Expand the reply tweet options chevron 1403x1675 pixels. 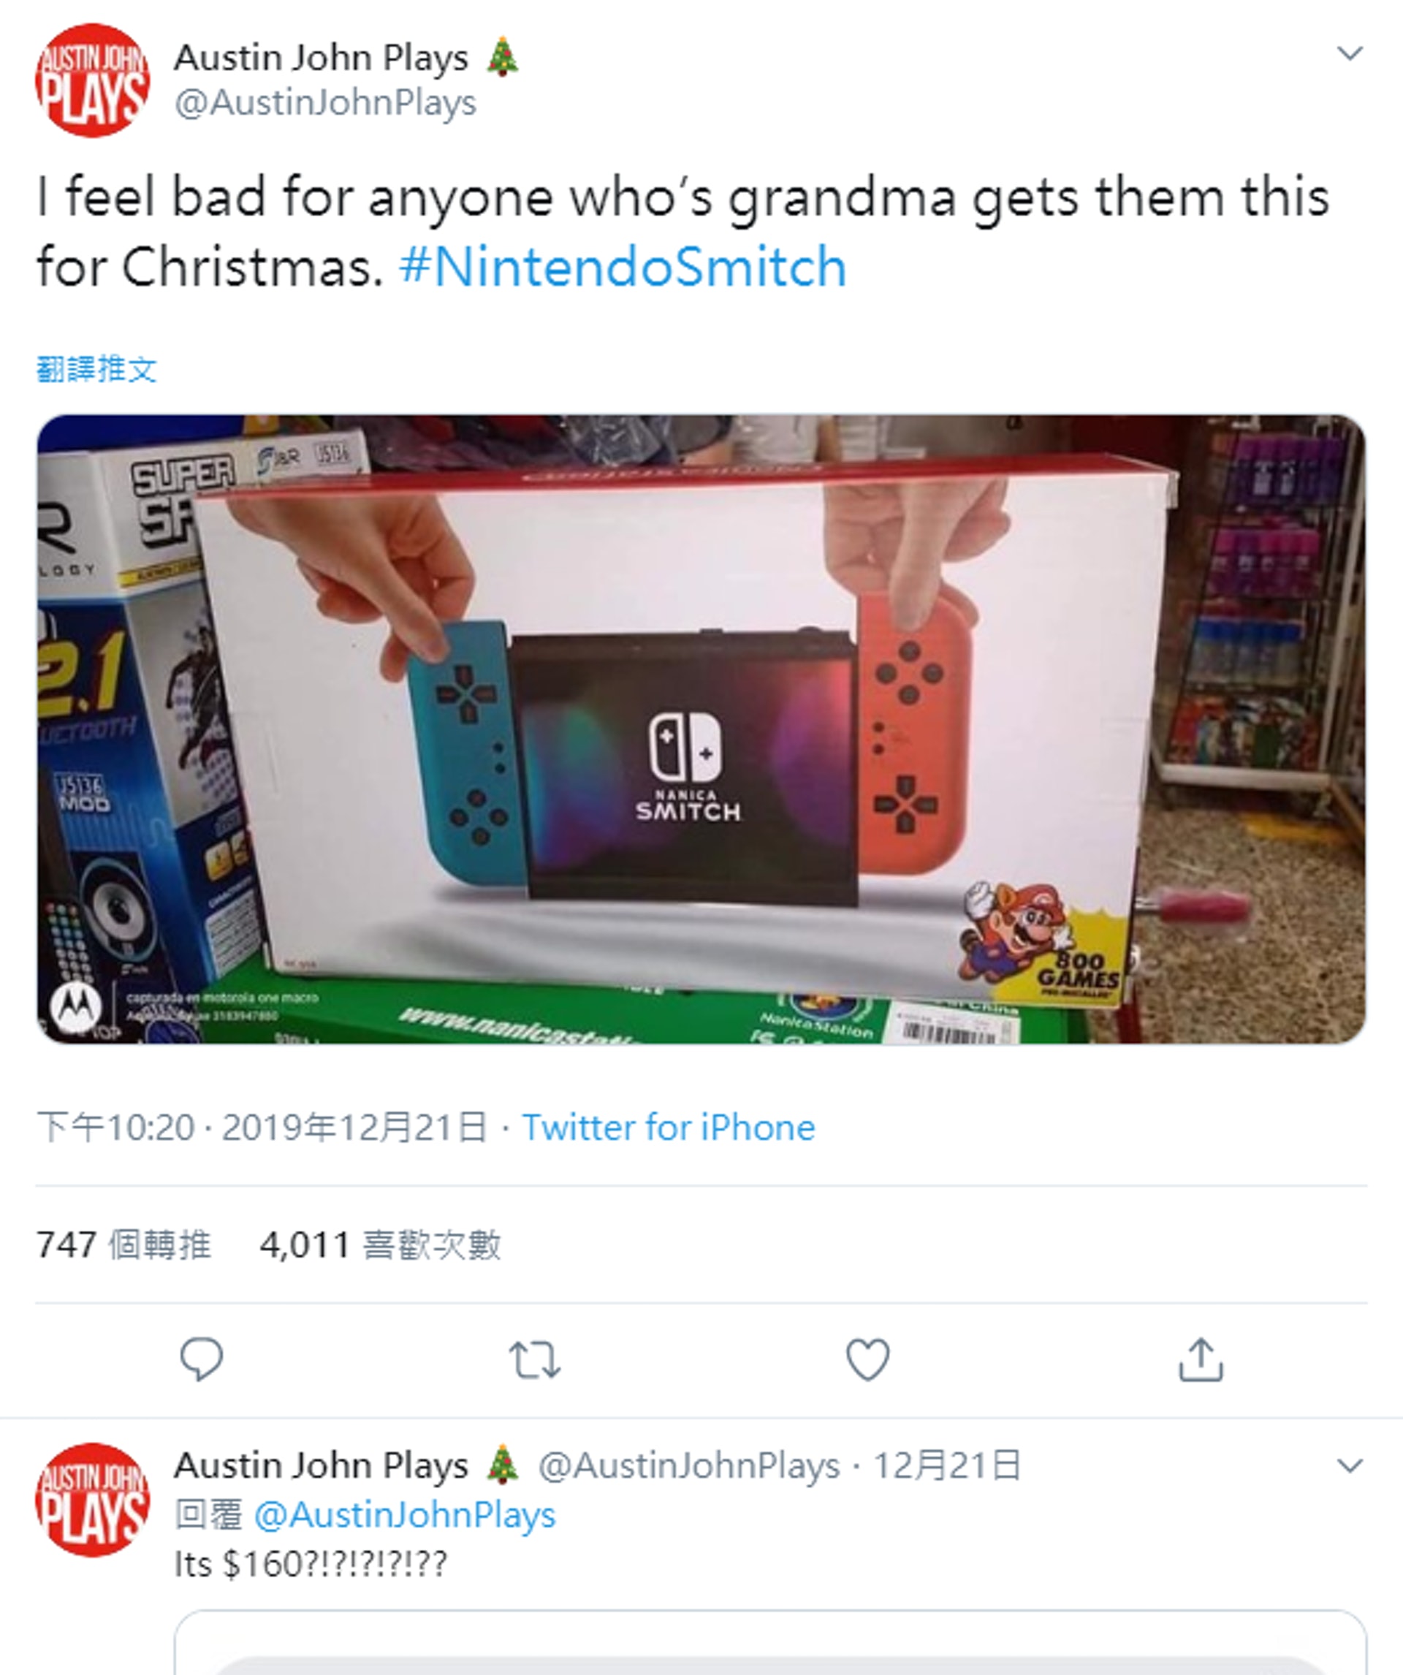1350,1466
